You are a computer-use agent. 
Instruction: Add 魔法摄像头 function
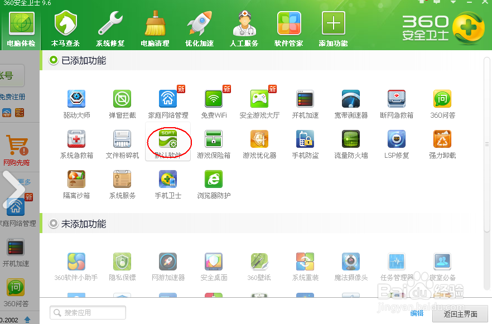click(351, 267)
